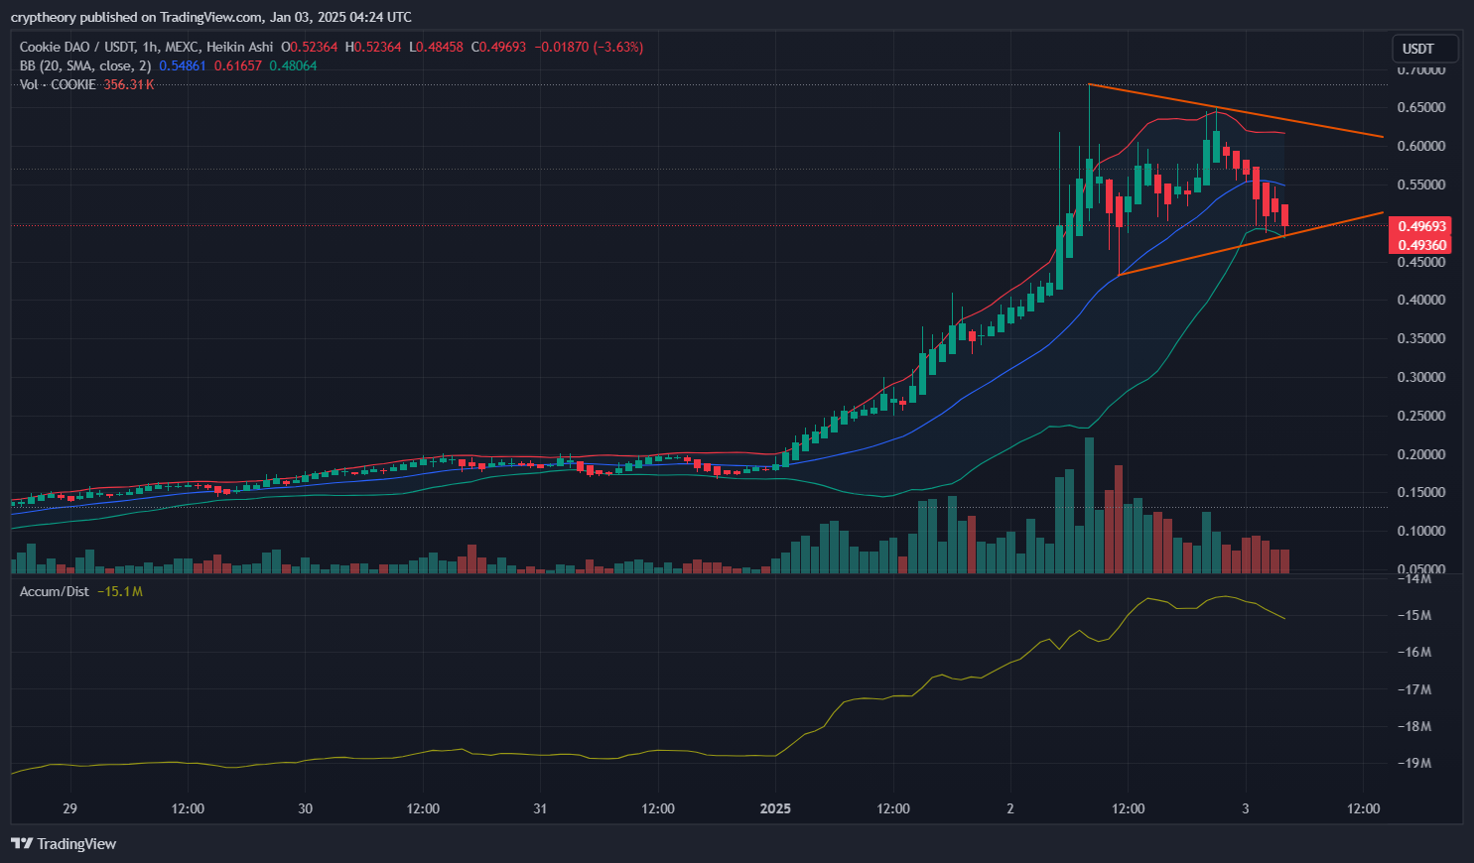Click the 0.55000 price axis label
The height and width of the screenshot is (863, 1474).
1421,185
